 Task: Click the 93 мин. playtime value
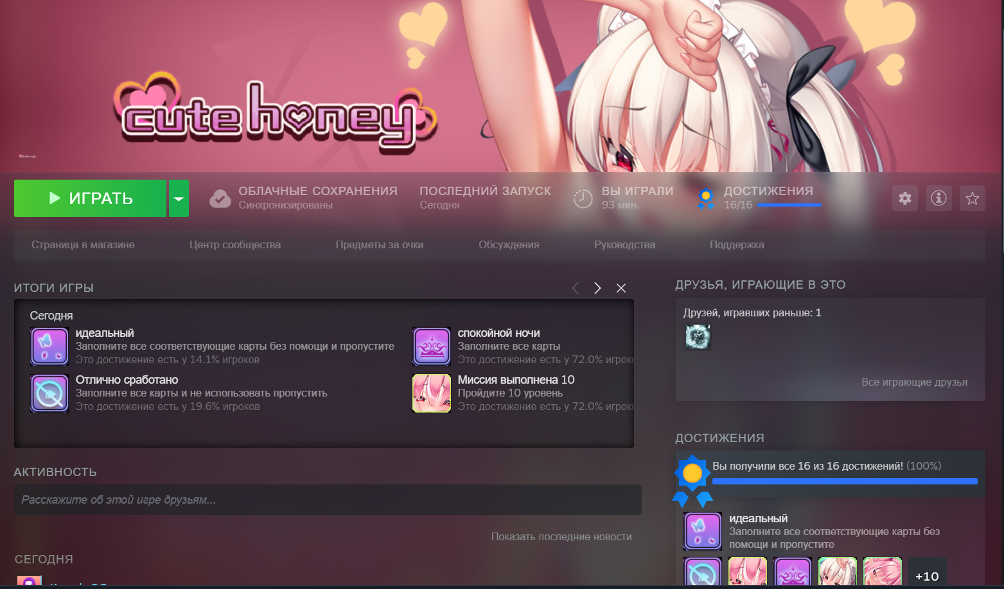tap(621, 205)
